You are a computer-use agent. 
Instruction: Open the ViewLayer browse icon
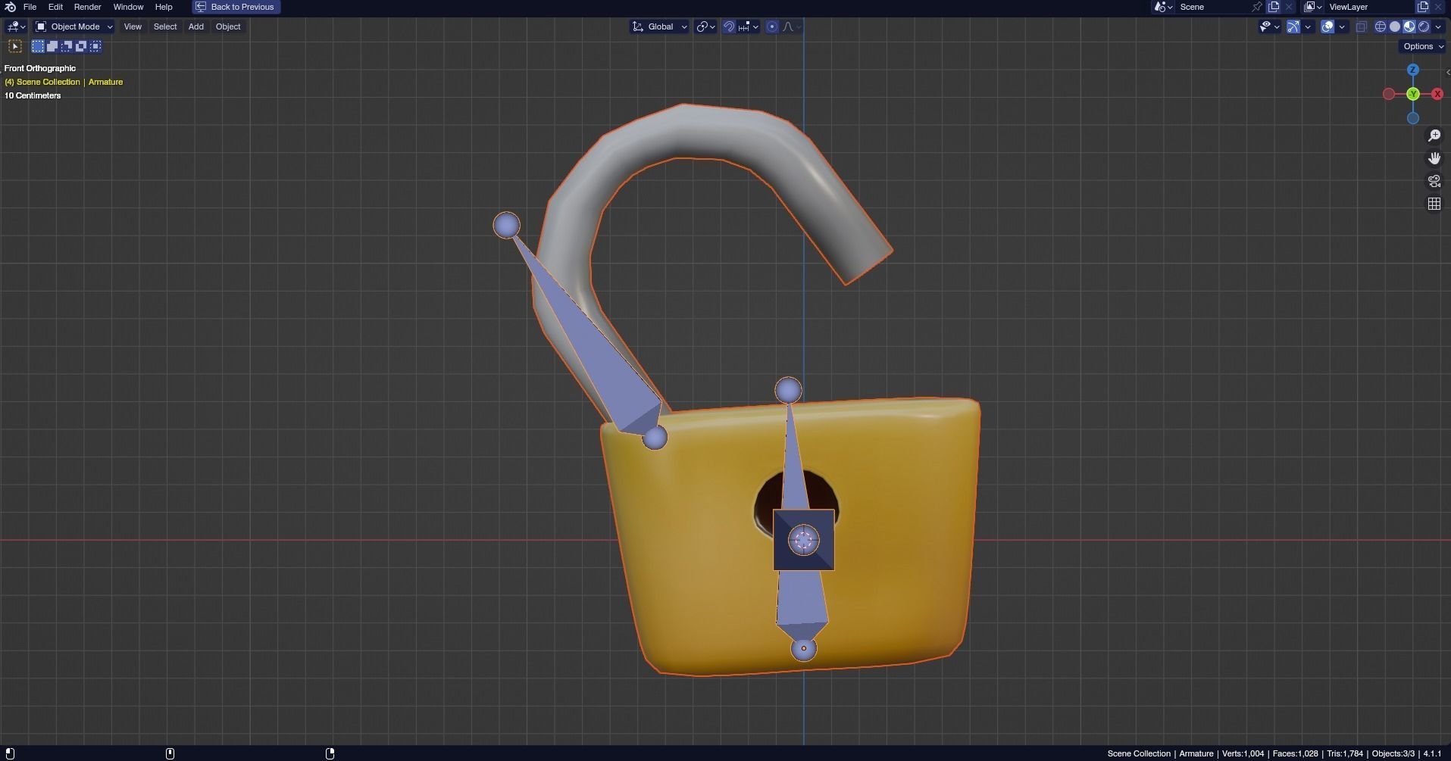click(1313, 7)
